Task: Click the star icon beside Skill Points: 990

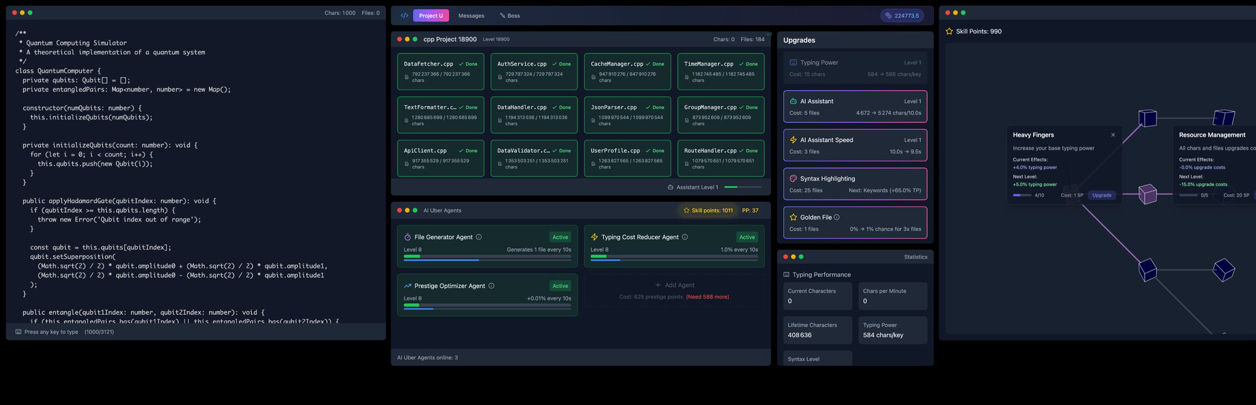Action: pyautogui.click(x=949, y=31)
